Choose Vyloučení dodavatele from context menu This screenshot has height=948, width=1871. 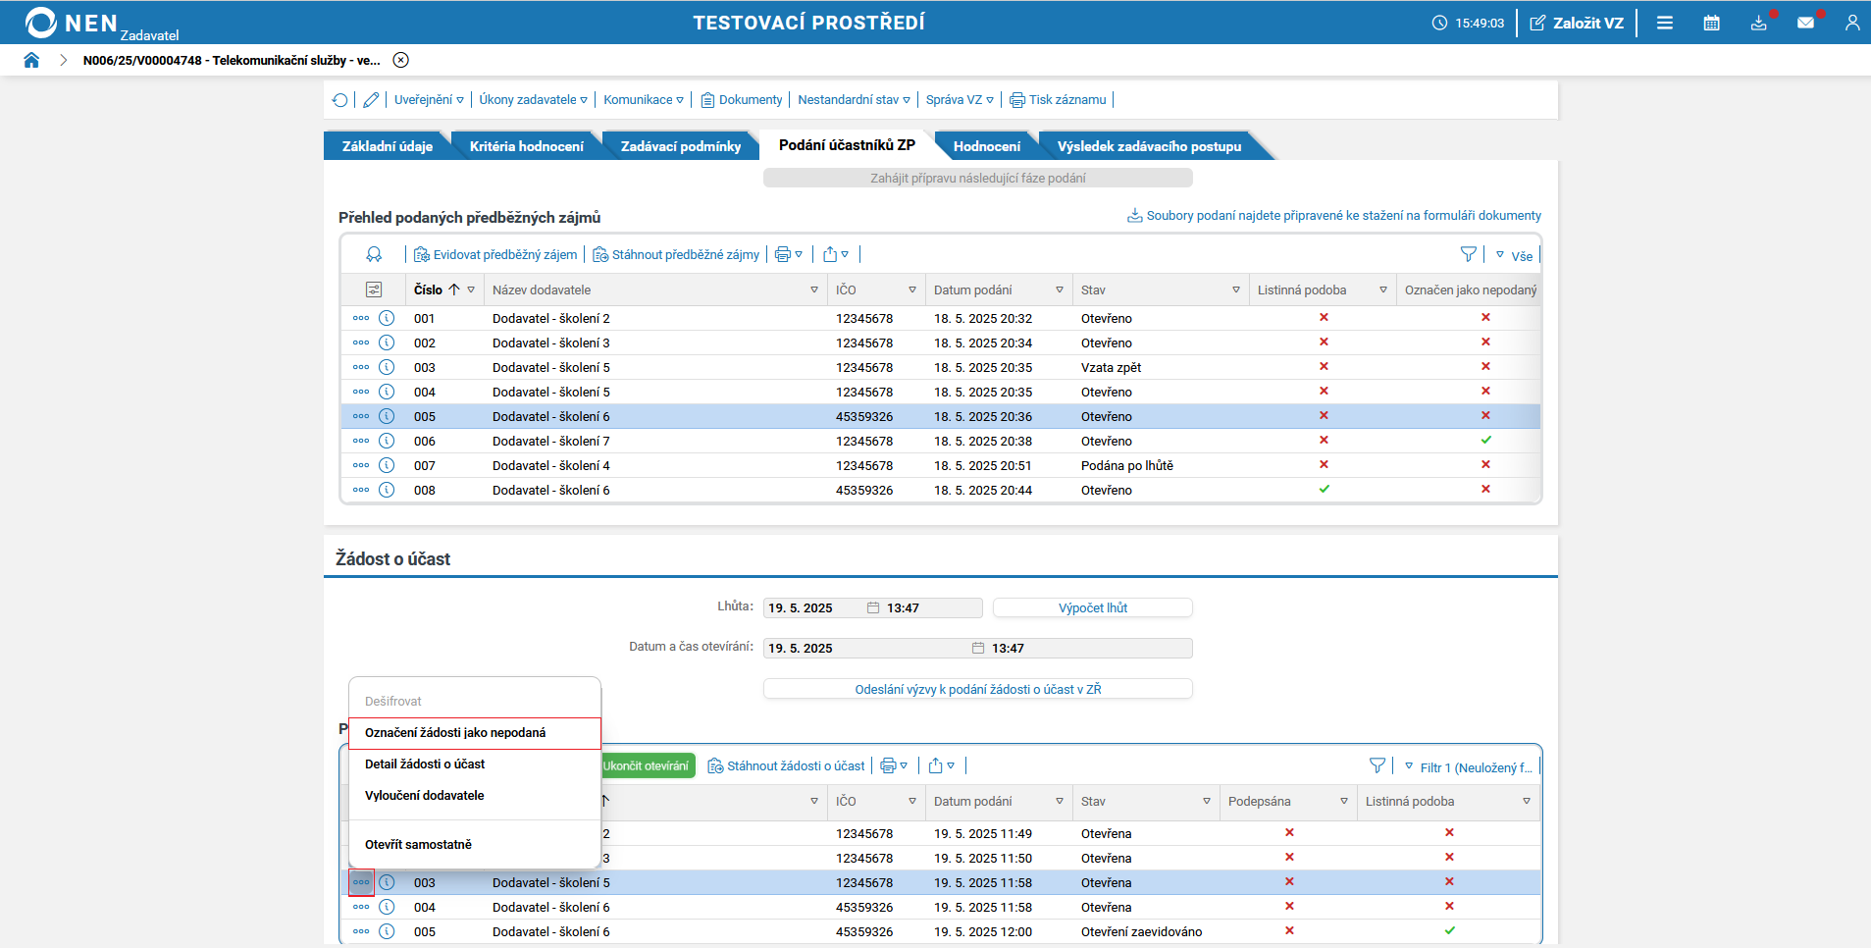tap(425, 796)
